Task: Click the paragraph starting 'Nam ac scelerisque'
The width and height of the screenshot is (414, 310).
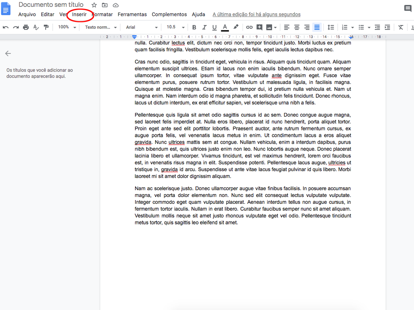Action: coord(243,205)
